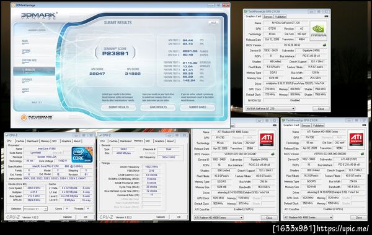
Task: Open Graphics tab in the CPU-Z Memory window
Action: coord(159,141)
